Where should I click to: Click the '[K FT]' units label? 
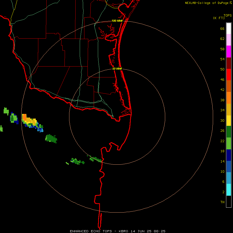[219, 18]
